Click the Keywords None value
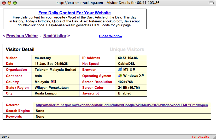 tap(40, 117)
